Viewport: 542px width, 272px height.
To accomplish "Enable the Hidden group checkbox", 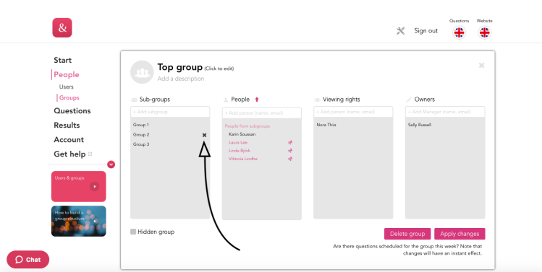I will tap(133, 232).
